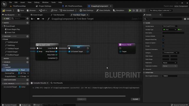Add new event dispatcher with plus icon
This screenshot has height=106, width=189.
(27, 80)
